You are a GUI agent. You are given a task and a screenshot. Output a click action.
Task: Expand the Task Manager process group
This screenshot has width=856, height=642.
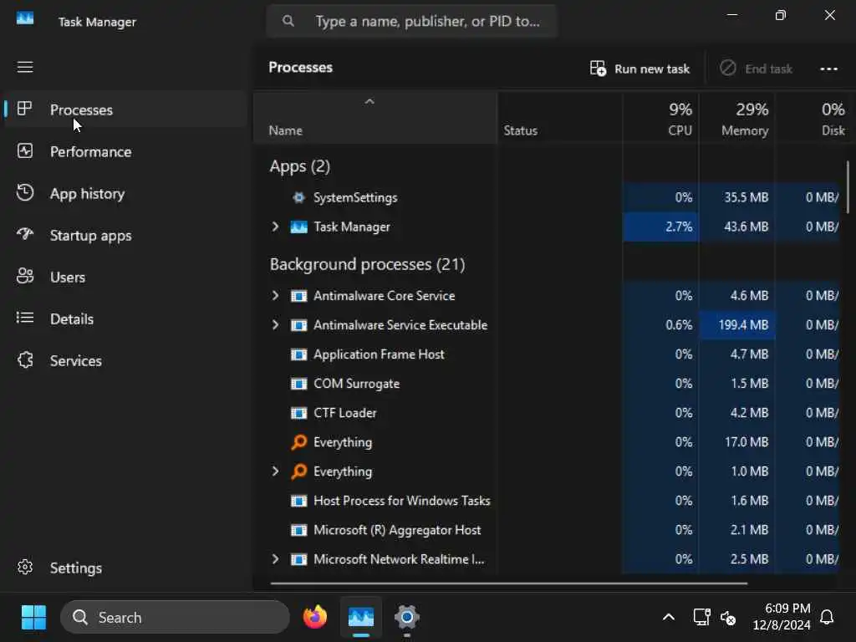tap(275, 227)
